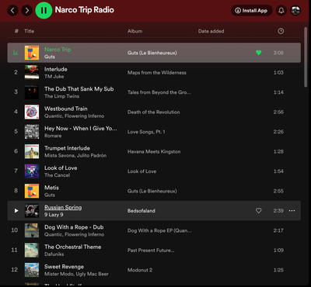This screenshot has height=287, width=311.
Task: Click the Russian Spring album cover
Action: point(32,211)
